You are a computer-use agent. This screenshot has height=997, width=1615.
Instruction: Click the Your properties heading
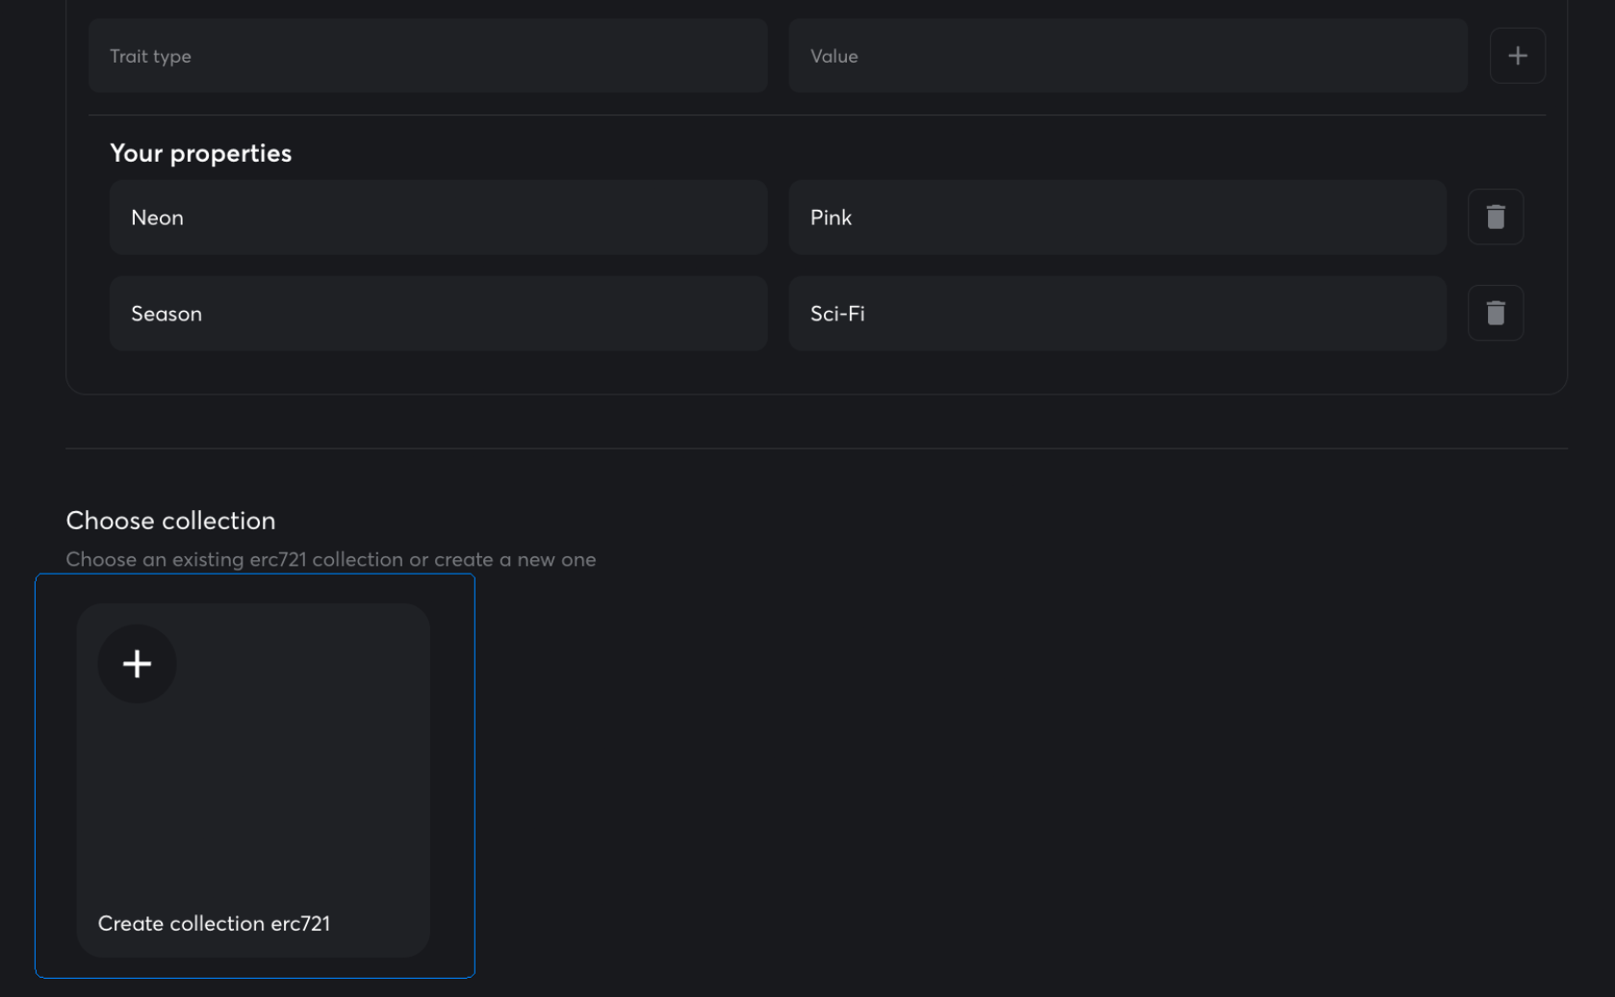pos(200,154)
